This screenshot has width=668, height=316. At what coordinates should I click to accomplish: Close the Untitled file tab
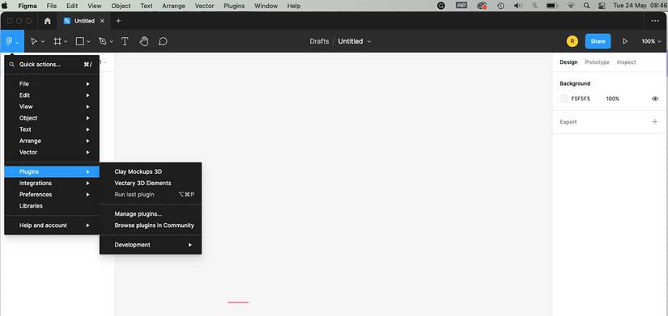[102, 21]
